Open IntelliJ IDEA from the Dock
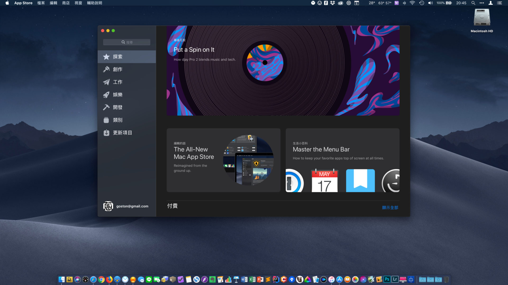This screenshot has width=508, height=285. [276, 279]
